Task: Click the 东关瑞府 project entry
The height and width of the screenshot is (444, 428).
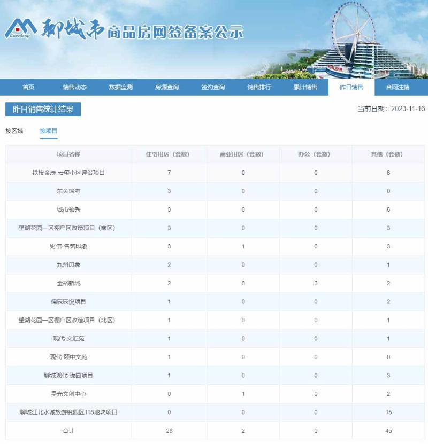Action: point(68,190)
